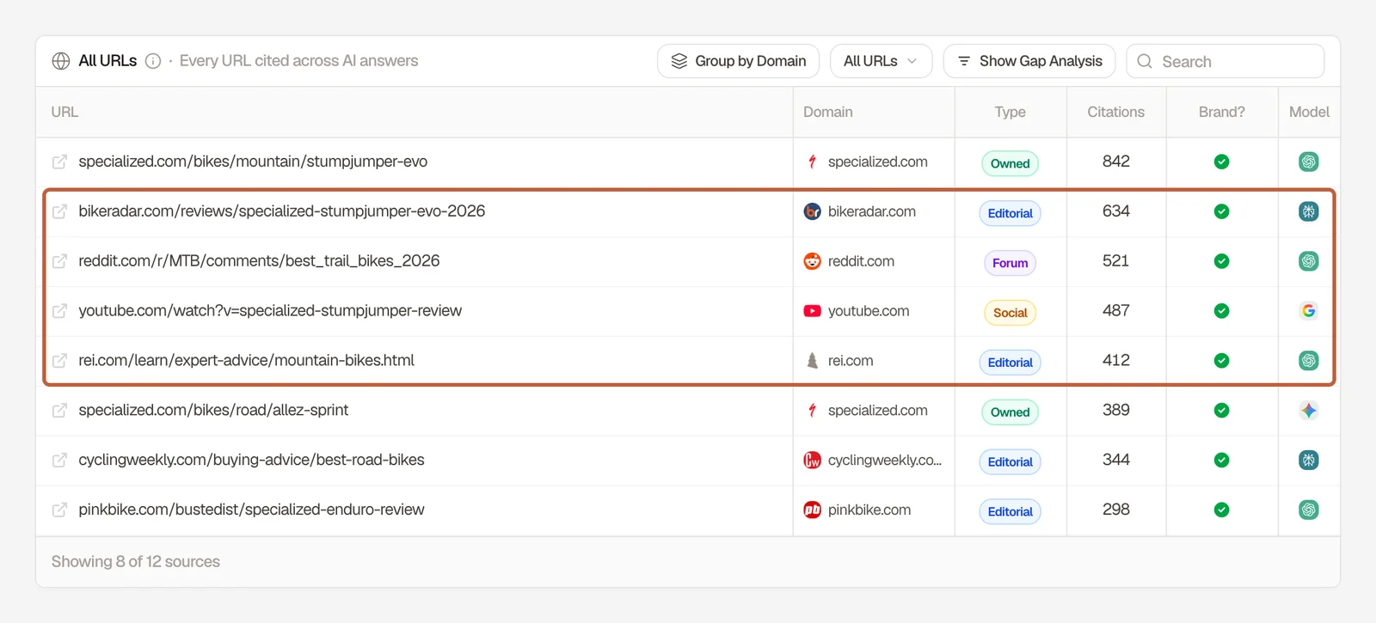
Task: Click 'Showing 8 of 12 sources' footer text
Action: [136, 562]
